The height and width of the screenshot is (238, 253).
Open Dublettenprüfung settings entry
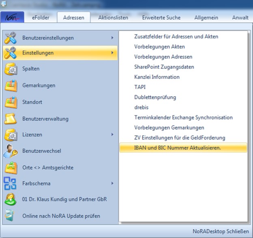[x=155, y=97]
